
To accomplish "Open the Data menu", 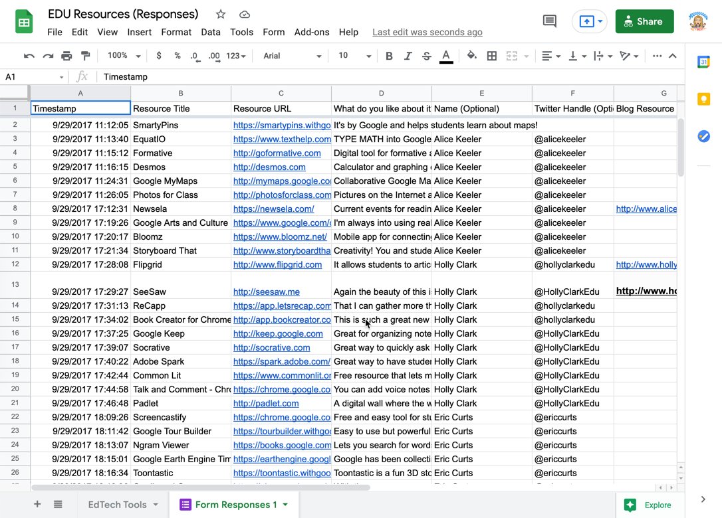I will (x=211, y=32).
